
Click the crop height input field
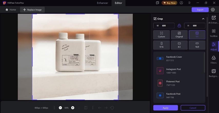(x=195, y=26)
